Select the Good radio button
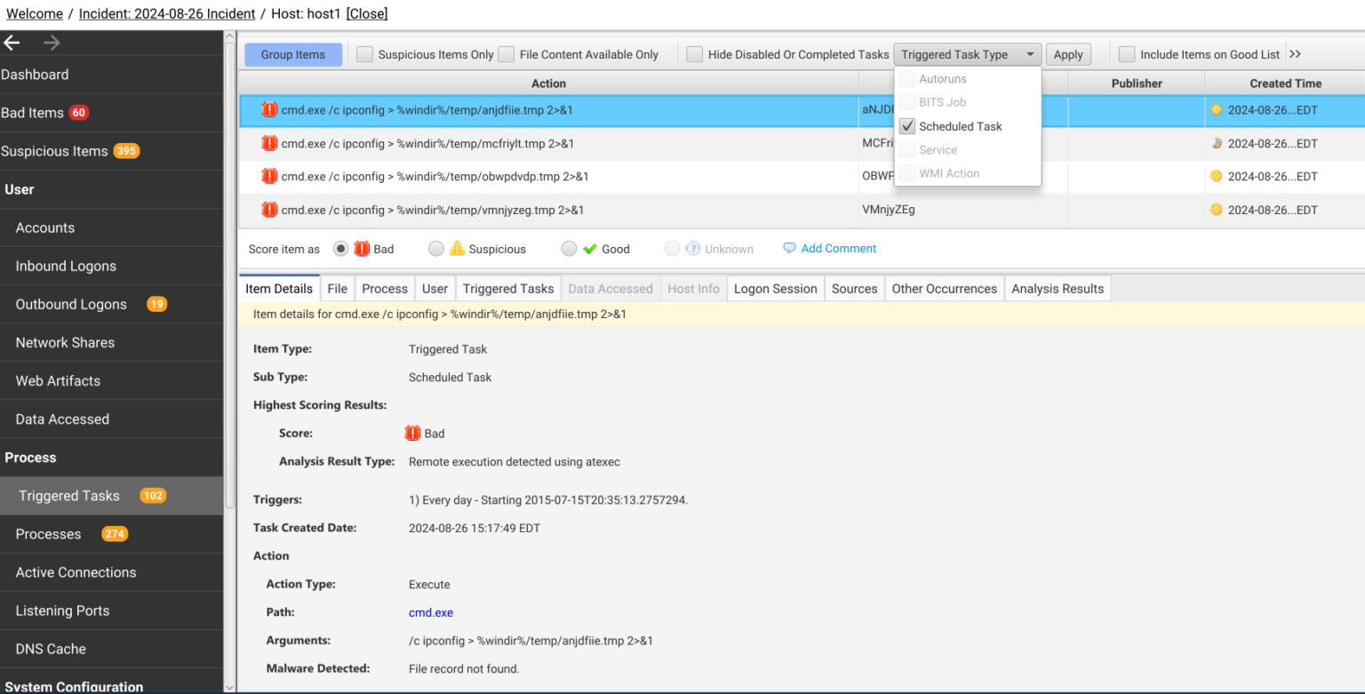This screenshot has height=694, width=1365. [x=569, y=249]
